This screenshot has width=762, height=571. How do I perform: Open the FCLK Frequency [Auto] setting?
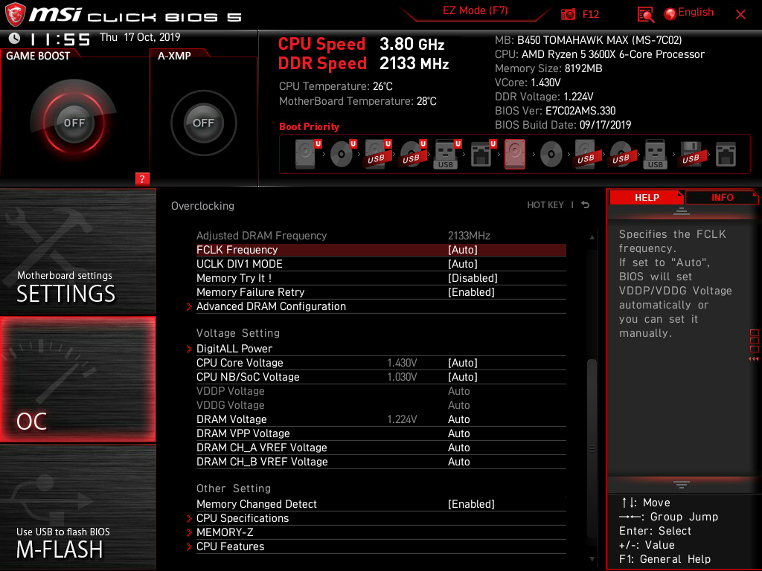[381, 250]
